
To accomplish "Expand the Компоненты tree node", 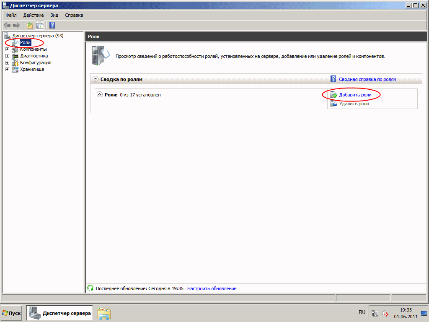I will pos(8,49).
